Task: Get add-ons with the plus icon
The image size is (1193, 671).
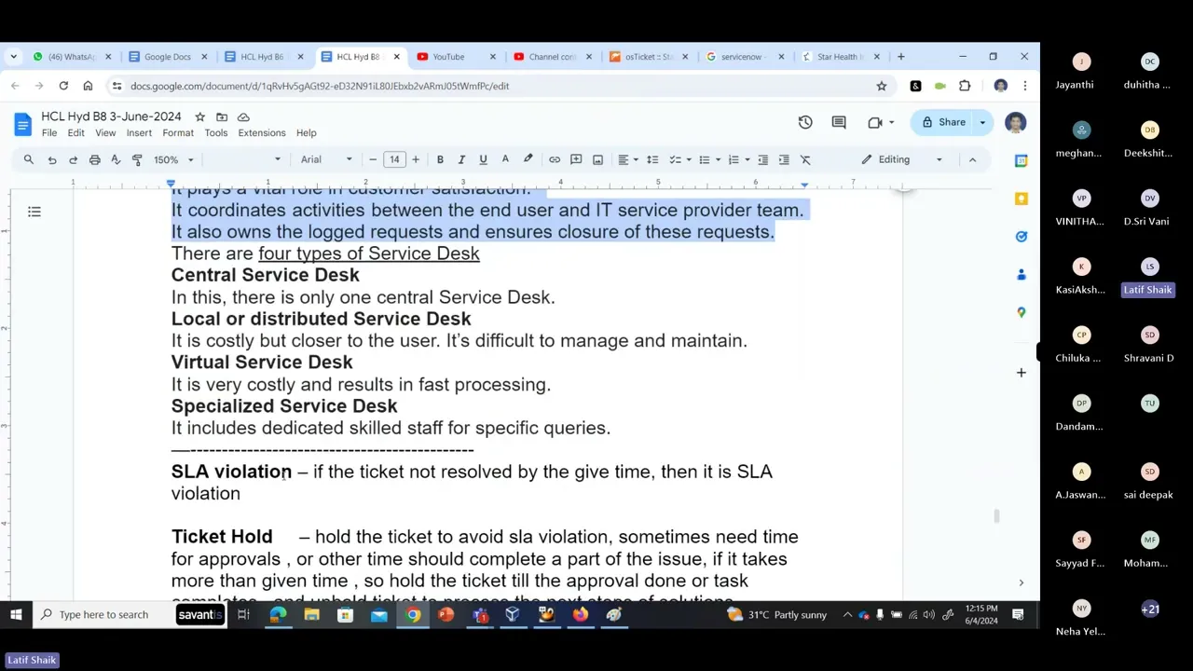Action: (1021, 373)
